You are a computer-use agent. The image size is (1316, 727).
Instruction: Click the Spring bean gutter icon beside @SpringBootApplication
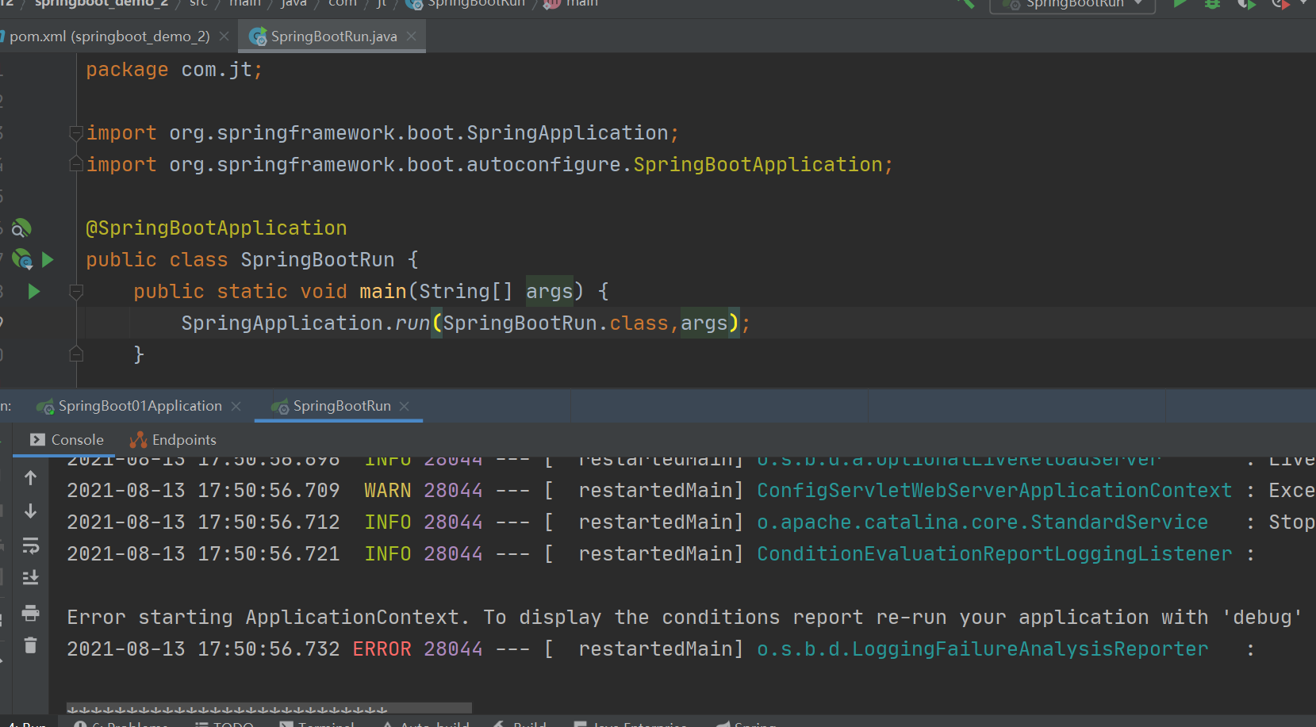pos(21,228)
